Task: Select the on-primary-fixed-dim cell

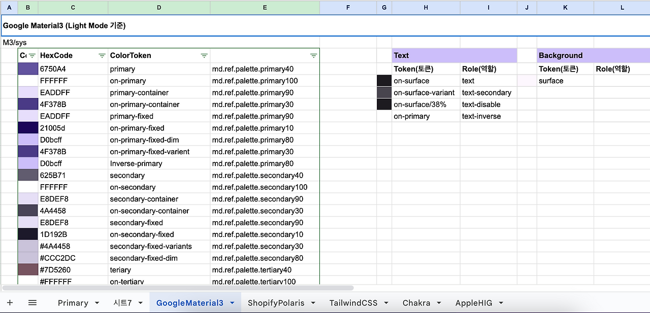Action: (159, 140)
